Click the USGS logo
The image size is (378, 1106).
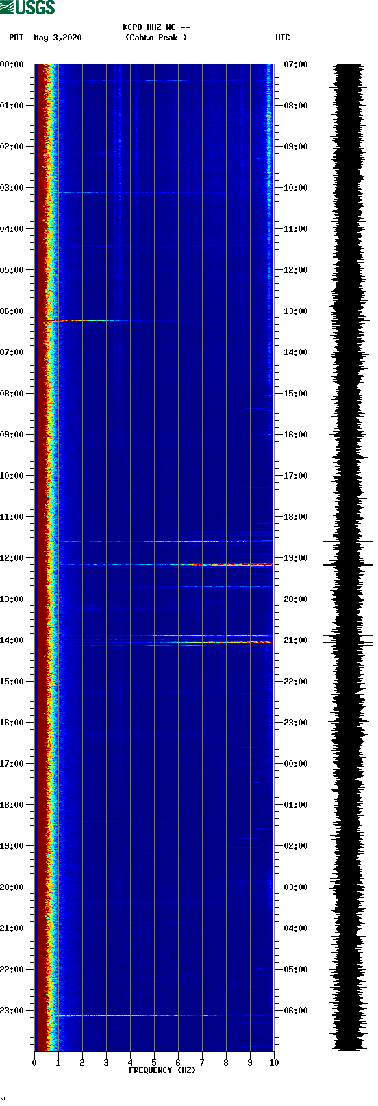(x=27, y=8)
